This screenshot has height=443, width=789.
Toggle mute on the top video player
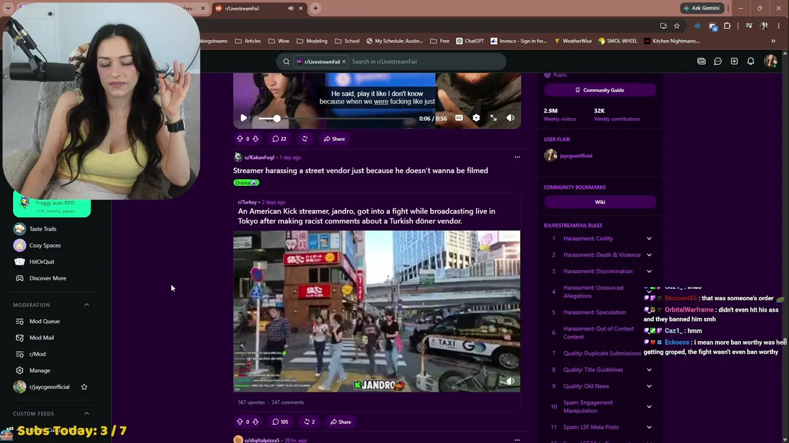click(x=510, y=118)
